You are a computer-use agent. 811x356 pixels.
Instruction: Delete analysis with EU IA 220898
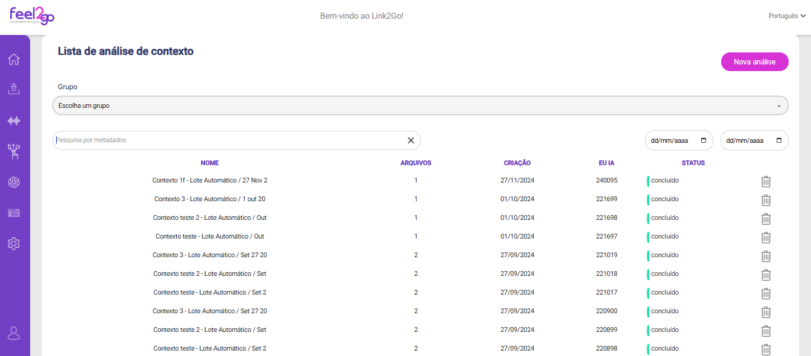point(766,349)
